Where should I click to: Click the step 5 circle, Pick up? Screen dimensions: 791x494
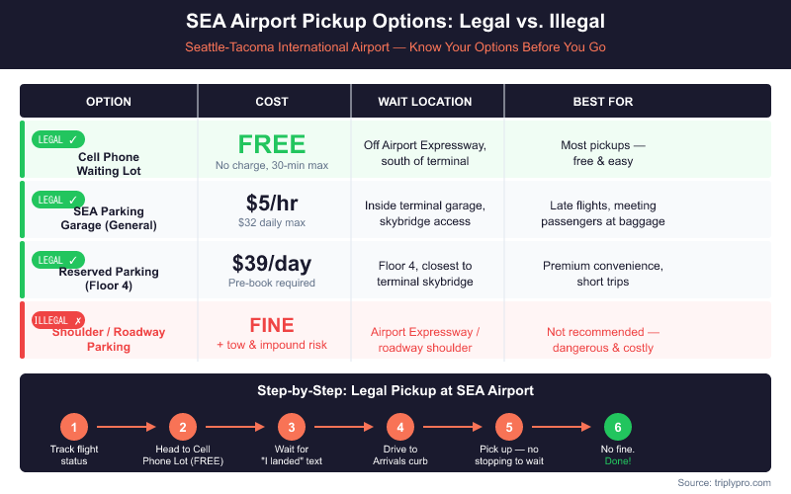pos(508,427)
